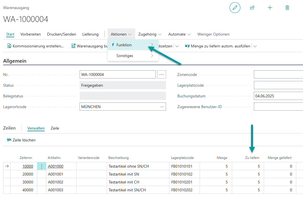Click Zeile löschen in lines section
Image resolution: width=303 pixels, height=197 pixels.
[x=21, y=140]
